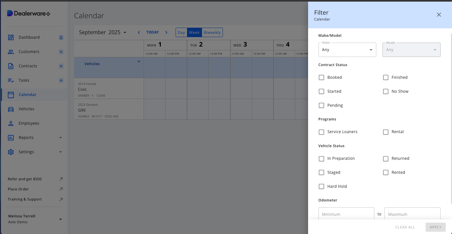Go to previous week arrow
Screen dimensions: 452x234
pyautogui.click(x=139, y=32)
